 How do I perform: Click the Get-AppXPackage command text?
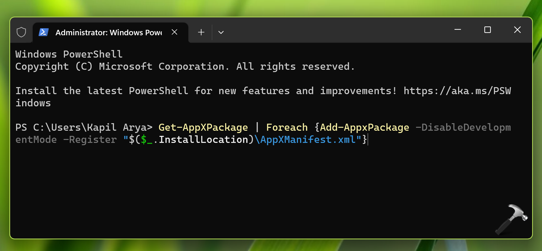click(203, 128)
